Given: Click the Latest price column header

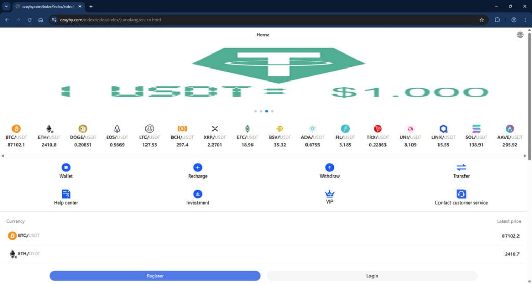Looking at the screenshot, I should pyautogui.click(x=509, y=221).
